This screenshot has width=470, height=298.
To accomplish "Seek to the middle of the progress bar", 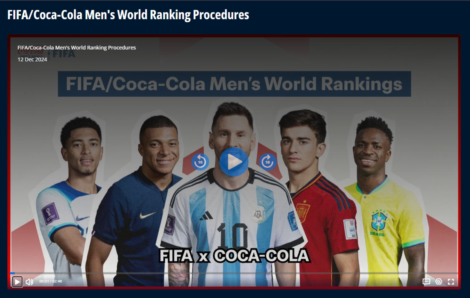I will (x=234, y=273).
